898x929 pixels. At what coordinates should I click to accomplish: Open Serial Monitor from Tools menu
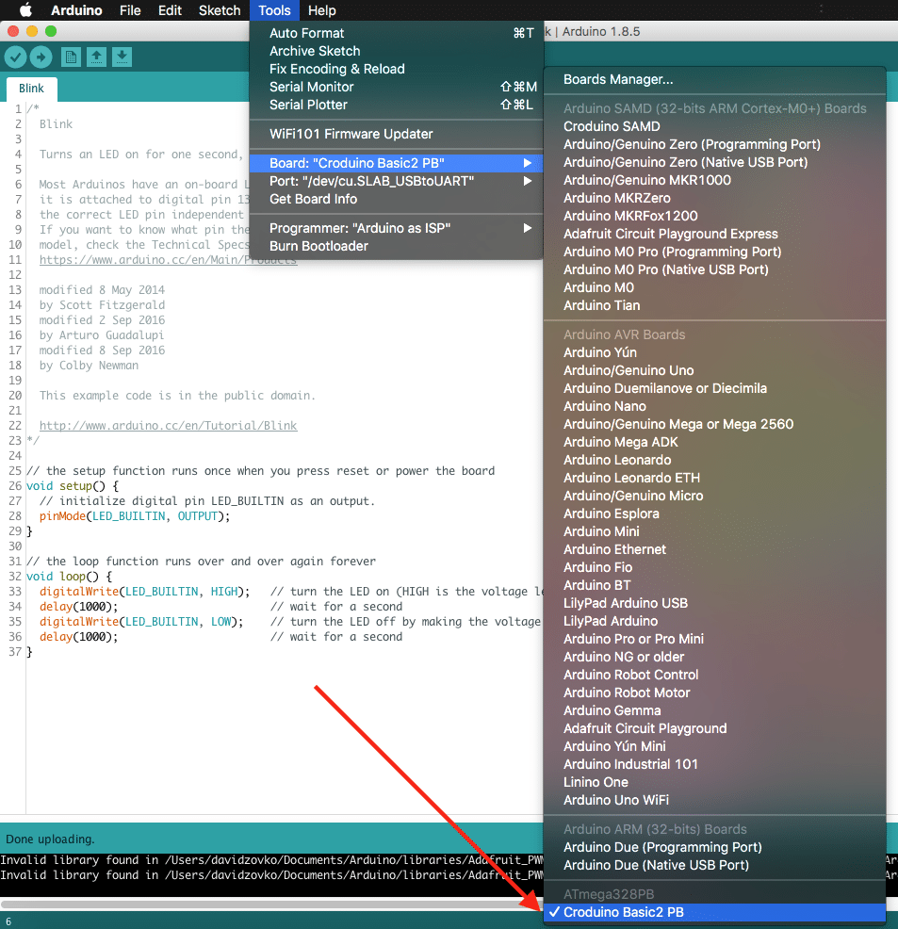[312, 87]
